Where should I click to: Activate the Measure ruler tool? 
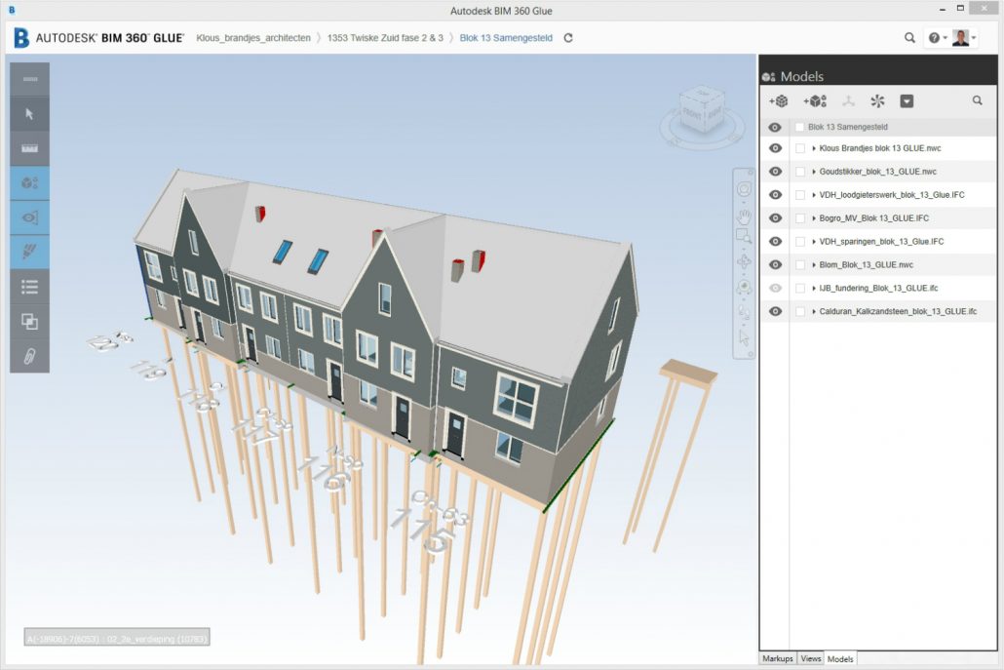point(29,148)
